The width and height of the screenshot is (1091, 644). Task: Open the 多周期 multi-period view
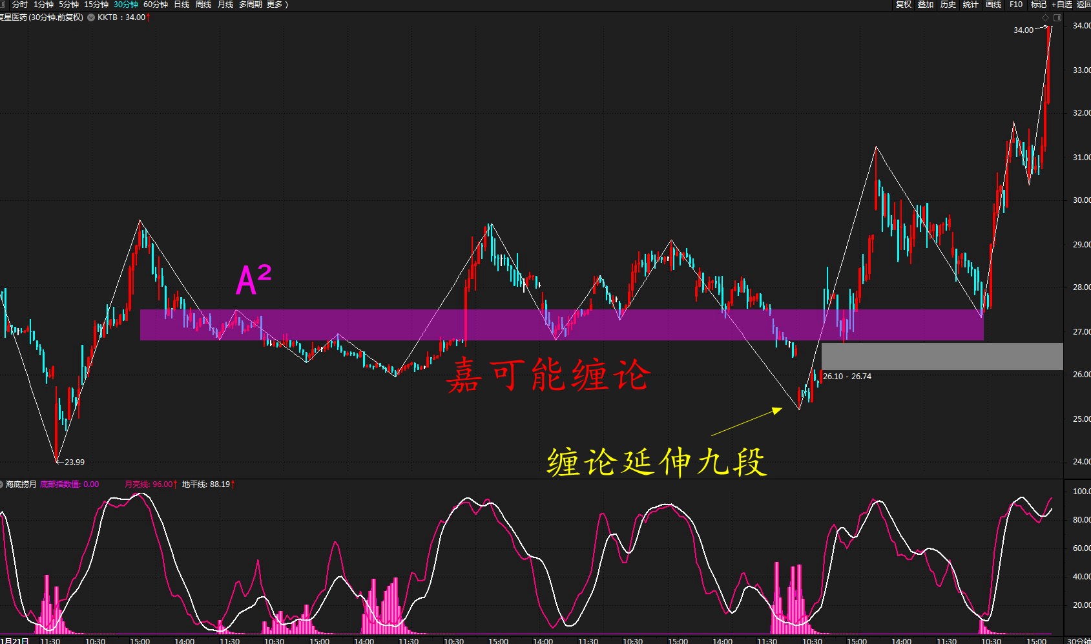click(251, 5)
